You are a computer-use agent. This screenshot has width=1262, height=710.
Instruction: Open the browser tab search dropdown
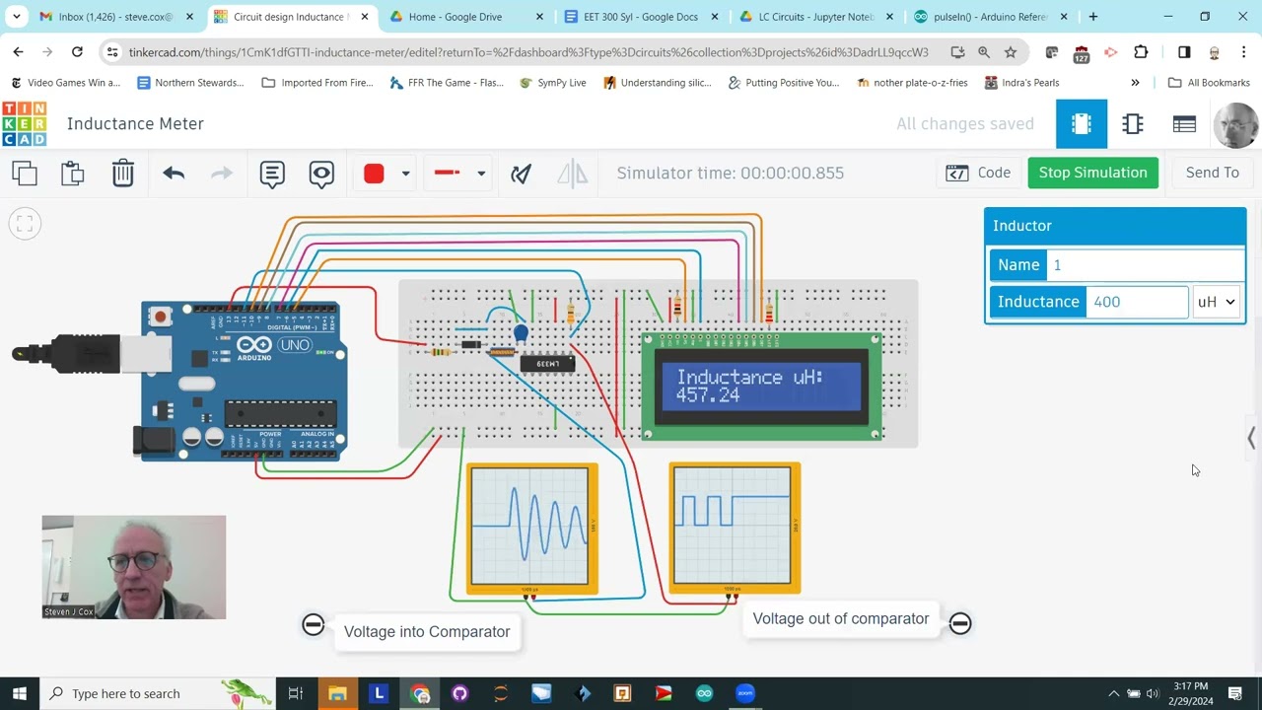(x=17, y=17)
